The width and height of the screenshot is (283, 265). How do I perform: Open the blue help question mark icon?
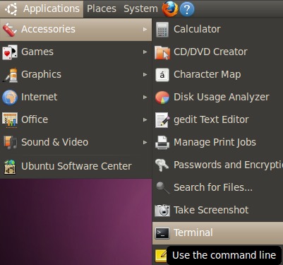pyautogui.click(x=187, y=9)
